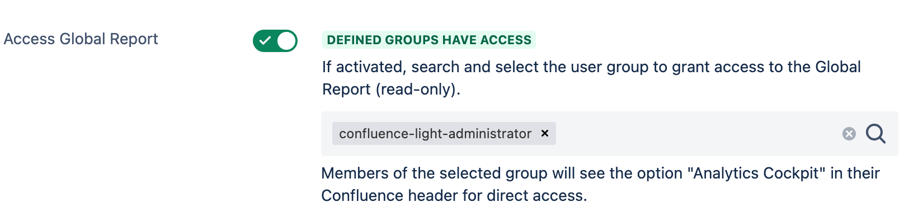This screenshot has width=923, height=216.
Task: Click the Access Global Report label
Action: (x=81, y=39)
